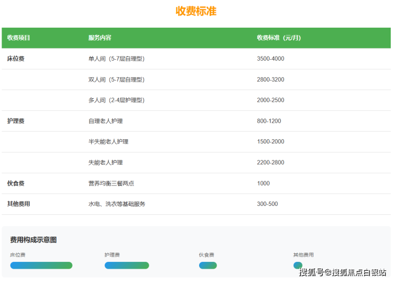Viewport: 395px width, 281px height.
Task: Click the 收费标准（元/月） column header
Action: click(279, 38)
